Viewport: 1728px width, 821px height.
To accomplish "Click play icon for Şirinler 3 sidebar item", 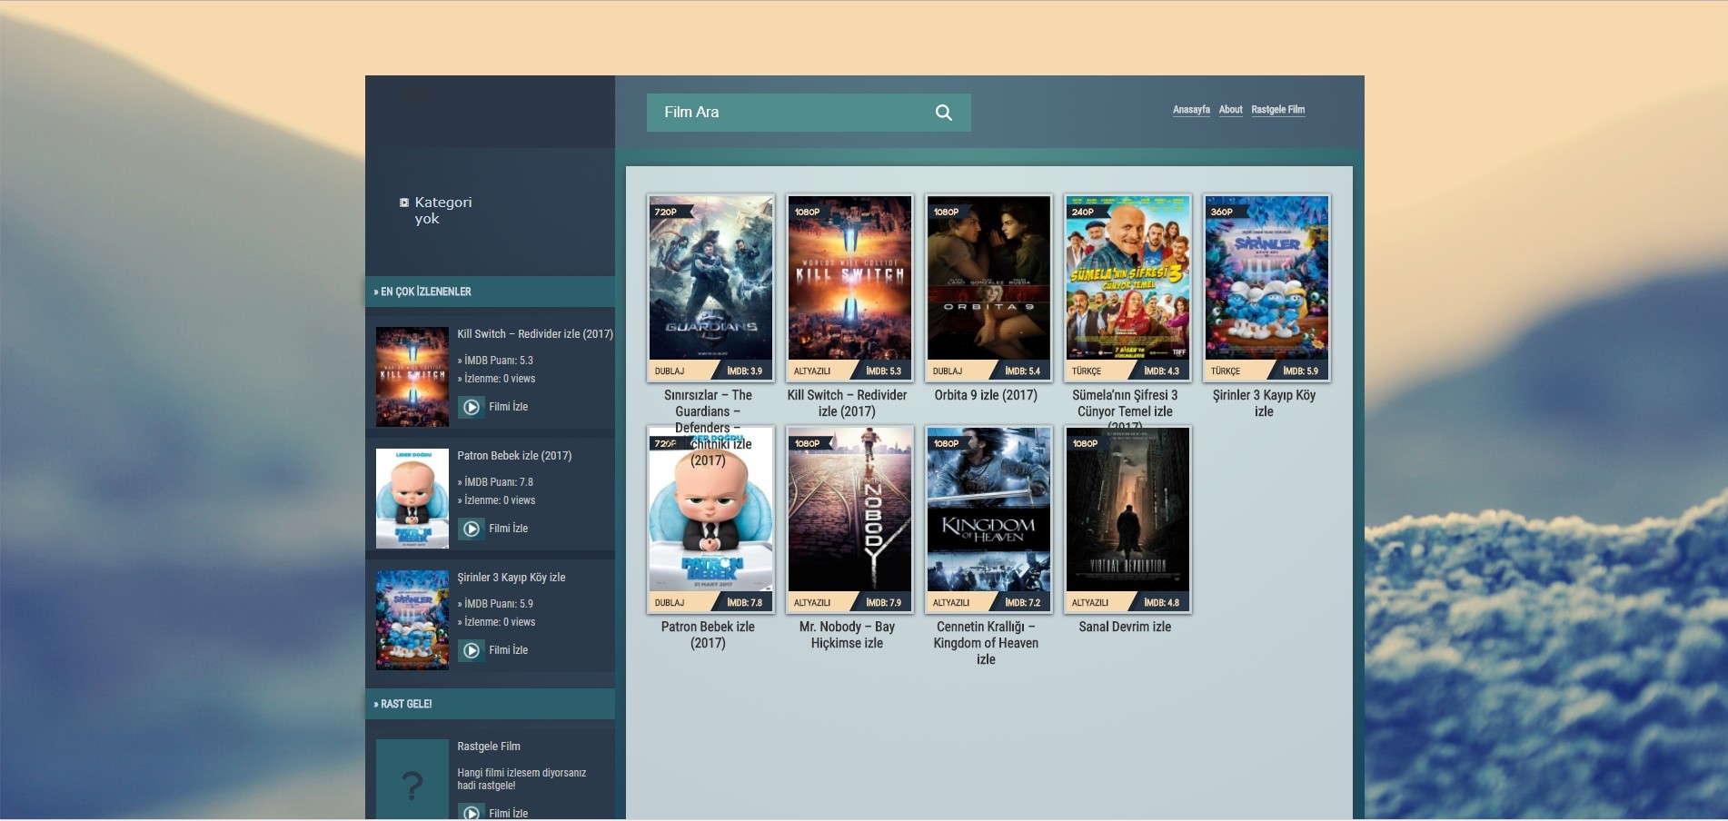I will coord(472,650).
